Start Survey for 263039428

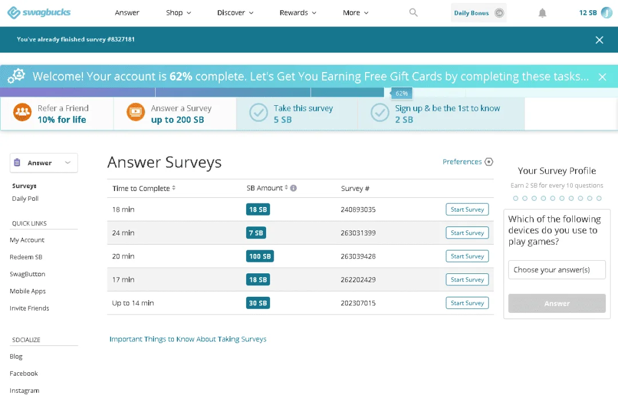pyautogui.click(x=467, y=256)
